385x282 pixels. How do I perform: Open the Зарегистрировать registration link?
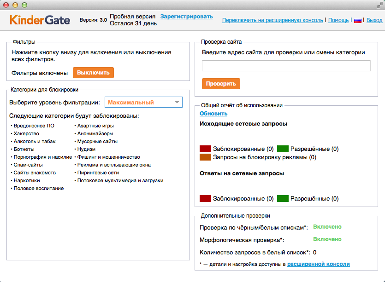coord(186,17)
